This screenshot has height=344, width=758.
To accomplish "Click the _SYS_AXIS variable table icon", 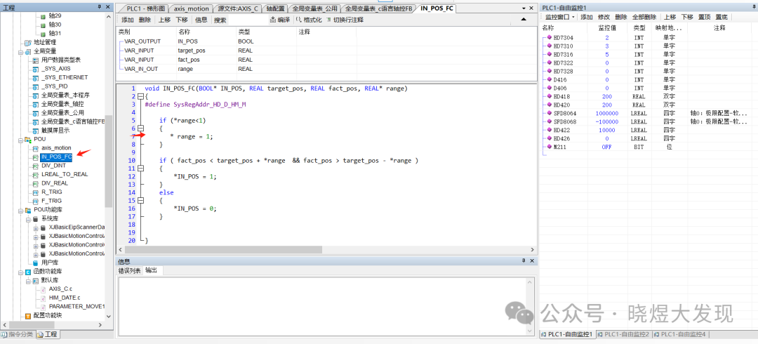I will [35, 69].
